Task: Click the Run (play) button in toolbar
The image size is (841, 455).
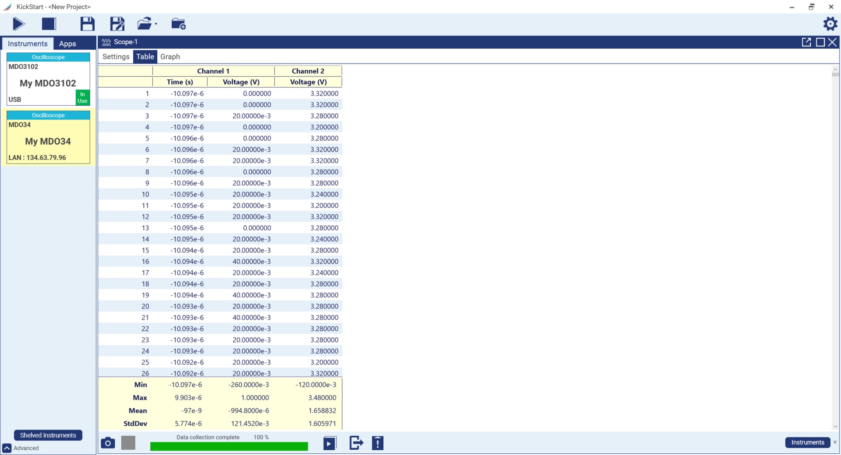Action: pos(18,24)
